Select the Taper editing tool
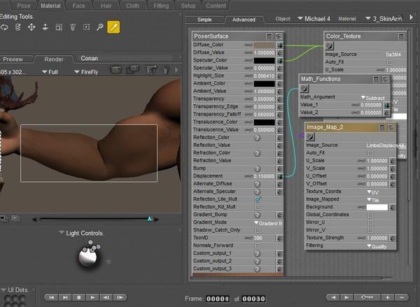The width and height of the screenshot is (420, 307). tap(73, 27)
